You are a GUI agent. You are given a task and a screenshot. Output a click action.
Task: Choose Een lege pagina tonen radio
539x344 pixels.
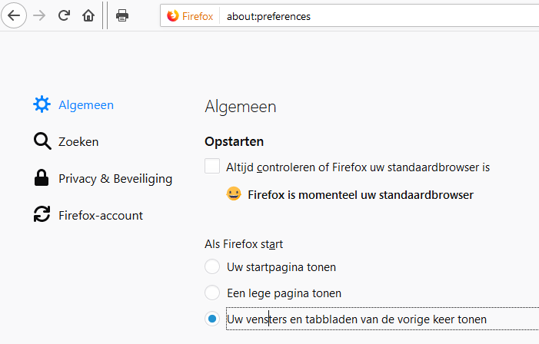tap(212, 293)
